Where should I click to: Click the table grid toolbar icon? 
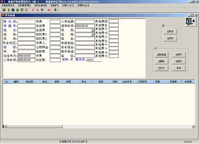(22, 10)
